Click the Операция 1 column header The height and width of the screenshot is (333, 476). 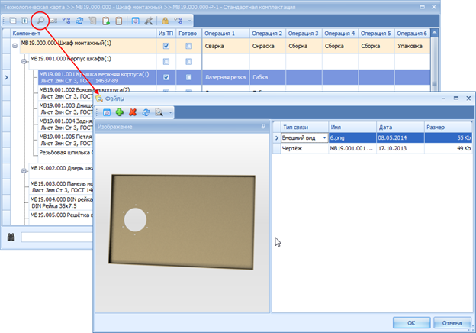click(223, 34)
